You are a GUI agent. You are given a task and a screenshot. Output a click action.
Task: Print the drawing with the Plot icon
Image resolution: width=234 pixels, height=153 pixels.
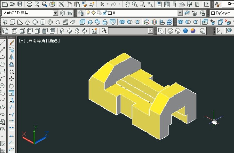pos(30,4)
